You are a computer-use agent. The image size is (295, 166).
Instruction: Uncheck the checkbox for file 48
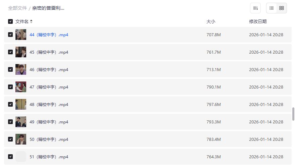[10, 104]
